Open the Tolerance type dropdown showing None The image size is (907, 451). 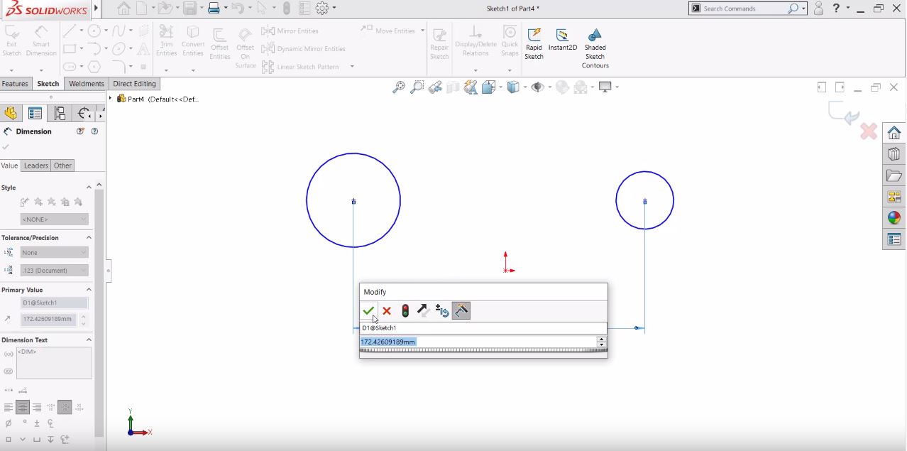(x=54, y=252)
